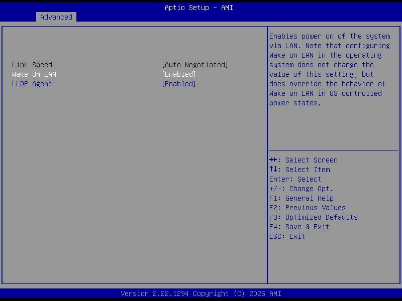402x301 pixels.
Task: Select the Wake On LAN setting label
Action: tap(34, 74)
